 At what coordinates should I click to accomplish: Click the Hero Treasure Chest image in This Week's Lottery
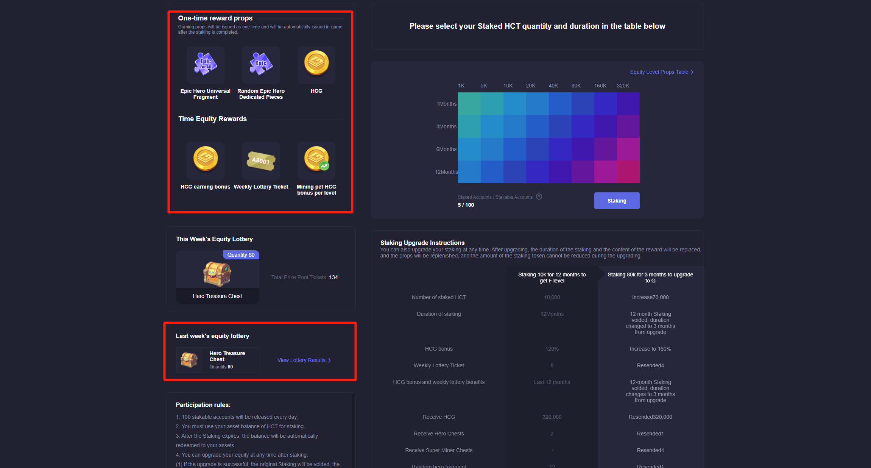[x=217, y=273]
